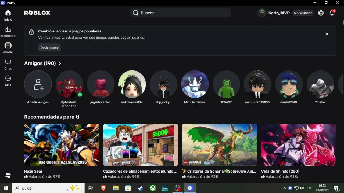Open the Destacadas charts section
Viewport: 344px width, 193px height.
tap(8, 32)
